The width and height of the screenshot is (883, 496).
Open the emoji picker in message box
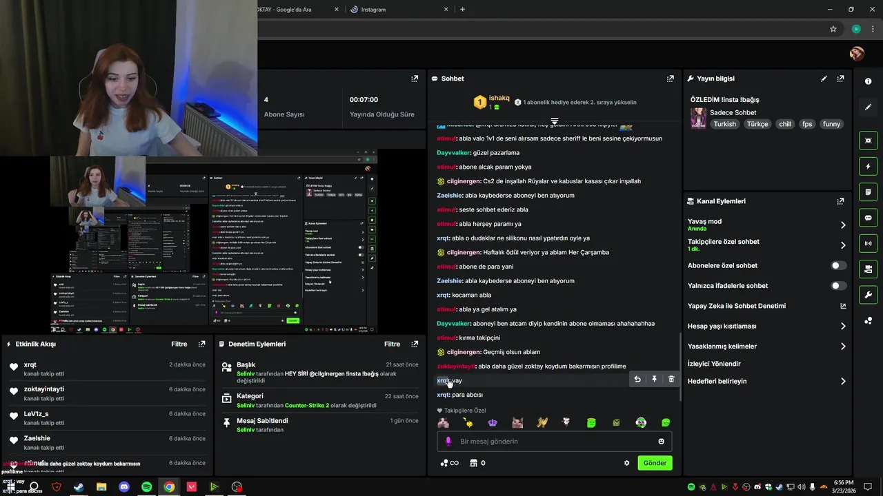click(x=661, y=441)
